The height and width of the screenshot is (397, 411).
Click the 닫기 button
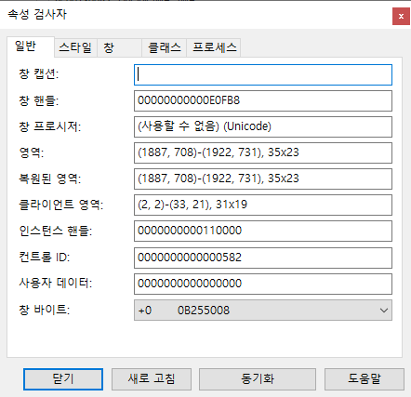pyautogui.click(x=63, y=379)
